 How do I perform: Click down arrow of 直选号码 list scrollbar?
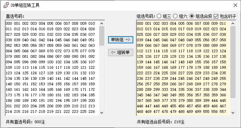[x=102, y=113]
